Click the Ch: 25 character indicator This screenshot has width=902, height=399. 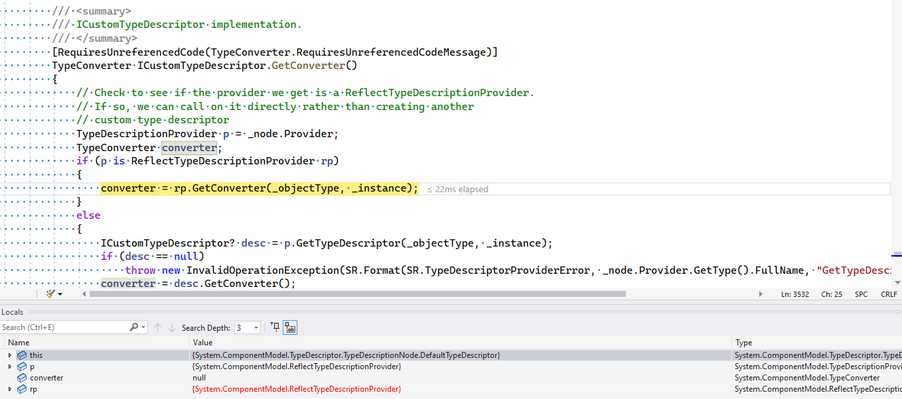832,294
